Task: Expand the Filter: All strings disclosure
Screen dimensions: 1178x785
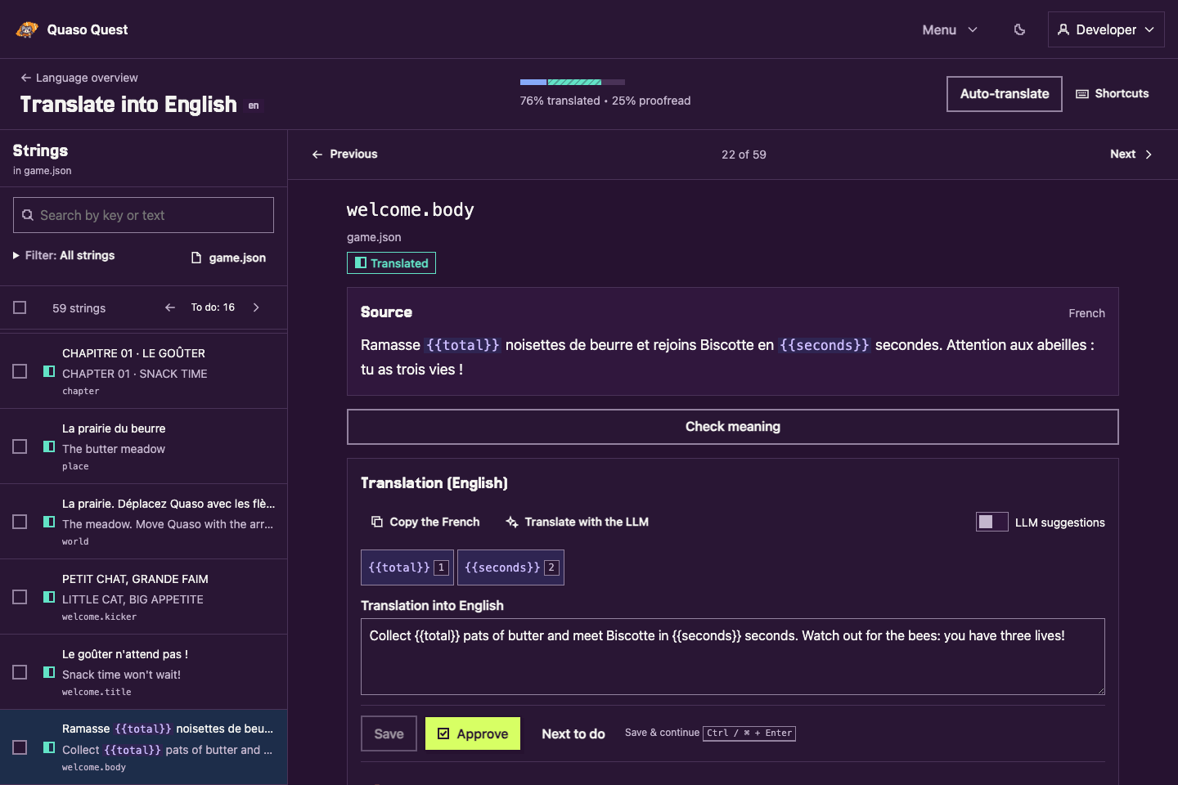Action: point(64,256)
